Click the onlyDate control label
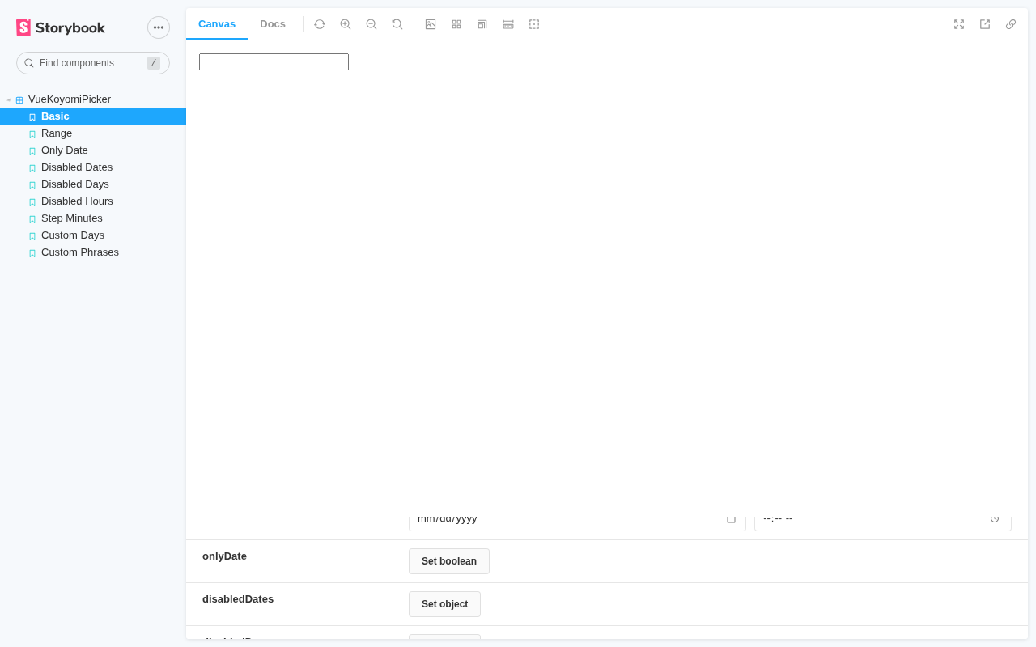Screen dimensions: 1036x647 click(x=224, y=556)
